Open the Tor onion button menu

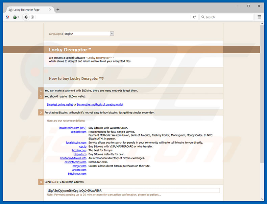pos(16,17)
